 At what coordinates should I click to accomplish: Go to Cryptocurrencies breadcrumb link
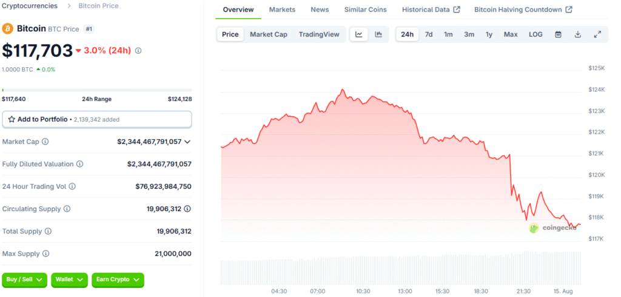pos(30,6)
